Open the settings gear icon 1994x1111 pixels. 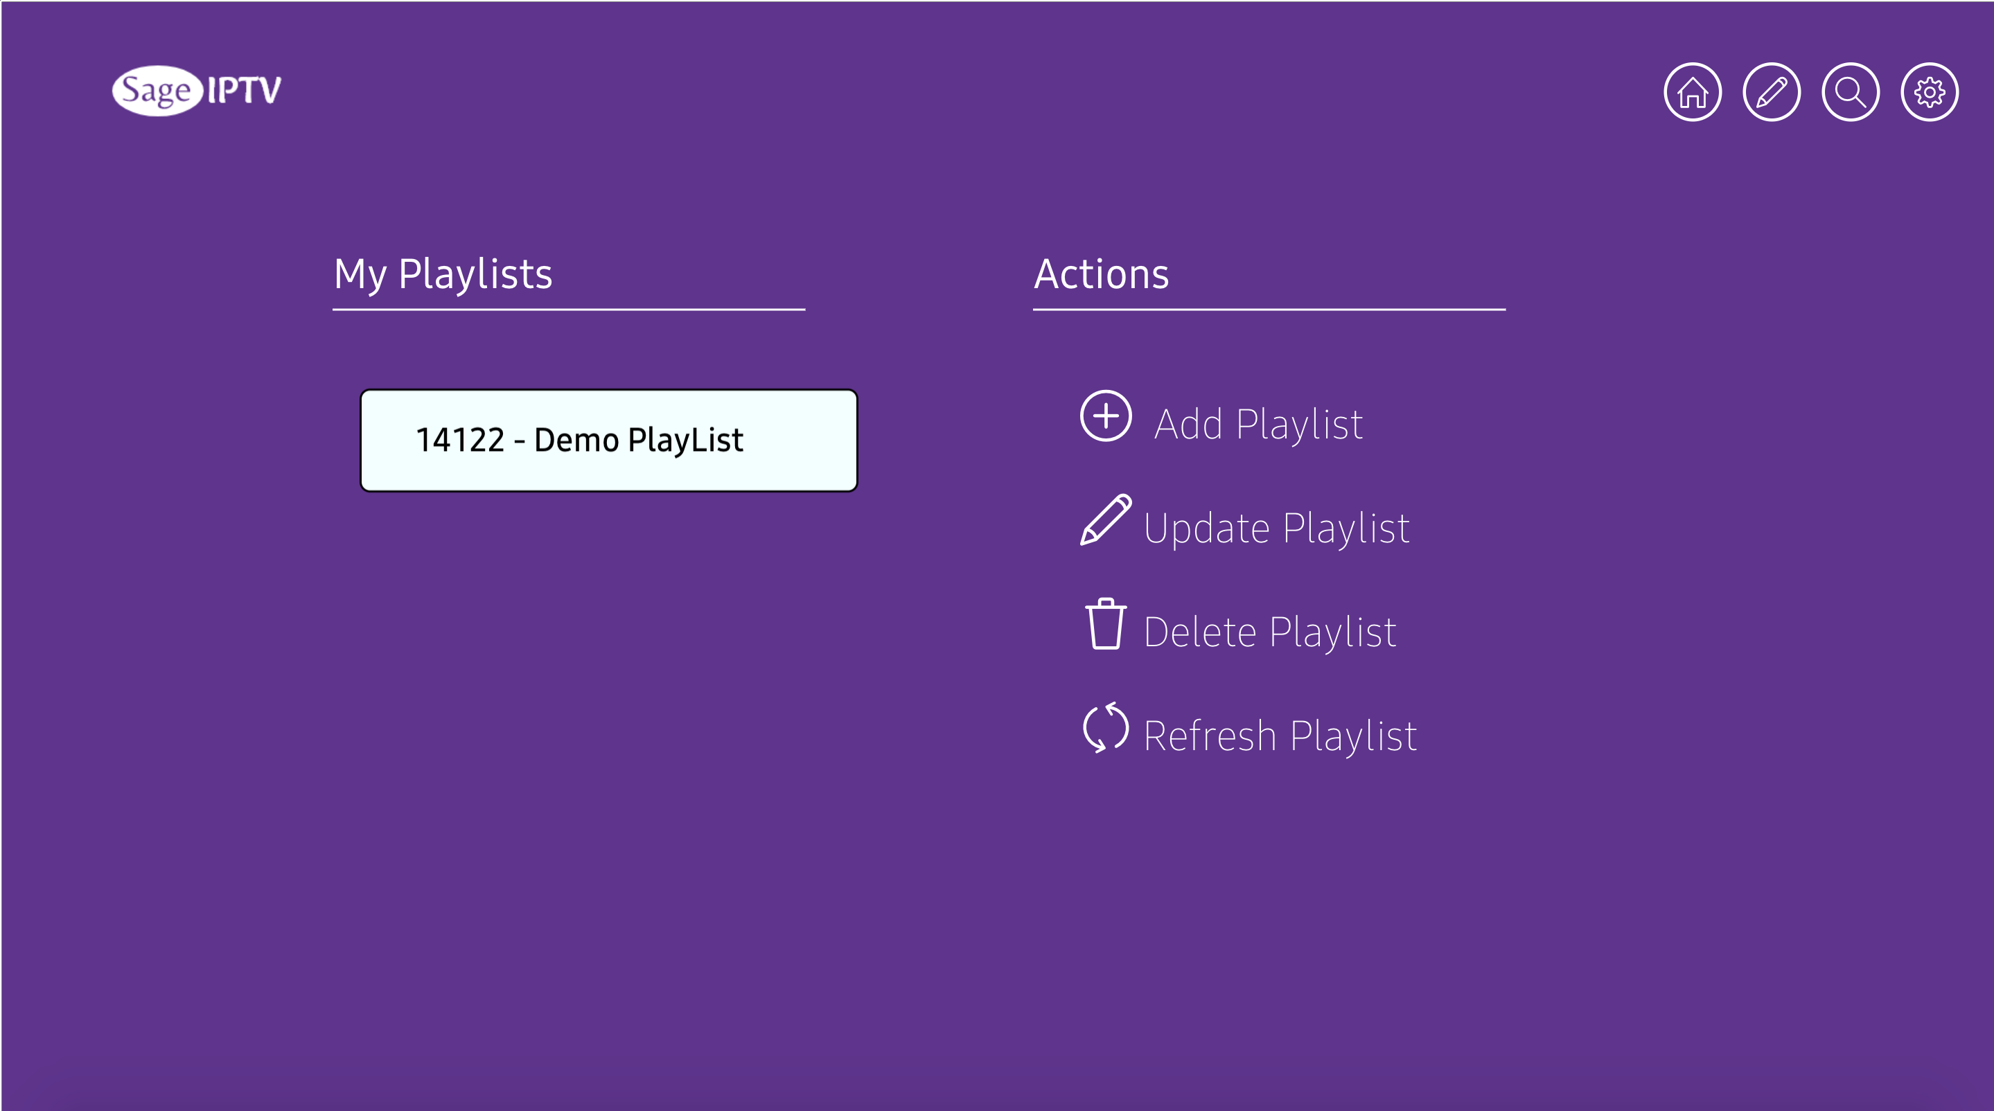click(1929, 92)
